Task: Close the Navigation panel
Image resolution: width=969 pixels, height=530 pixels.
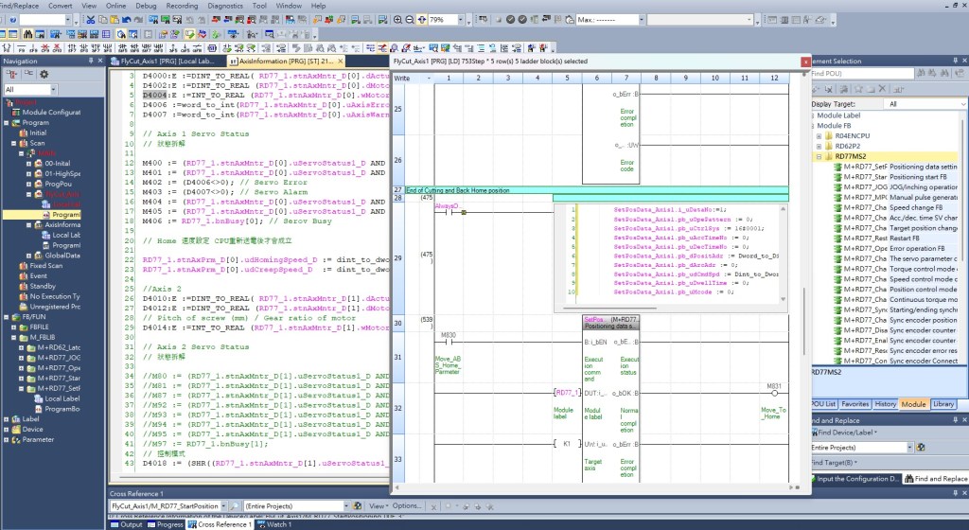Action: pyautogui.click(x=100, y=61)
